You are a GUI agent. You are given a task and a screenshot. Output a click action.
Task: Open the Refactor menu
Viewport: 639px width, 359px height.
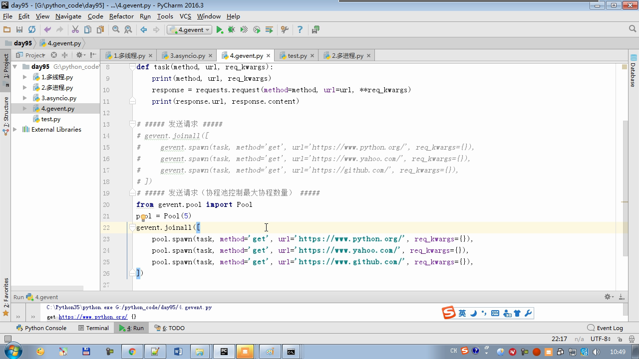point(121,16)
